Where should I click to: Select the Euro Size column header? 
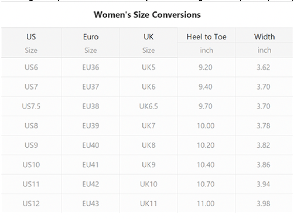pyautogui.click(x=91, y=43)
